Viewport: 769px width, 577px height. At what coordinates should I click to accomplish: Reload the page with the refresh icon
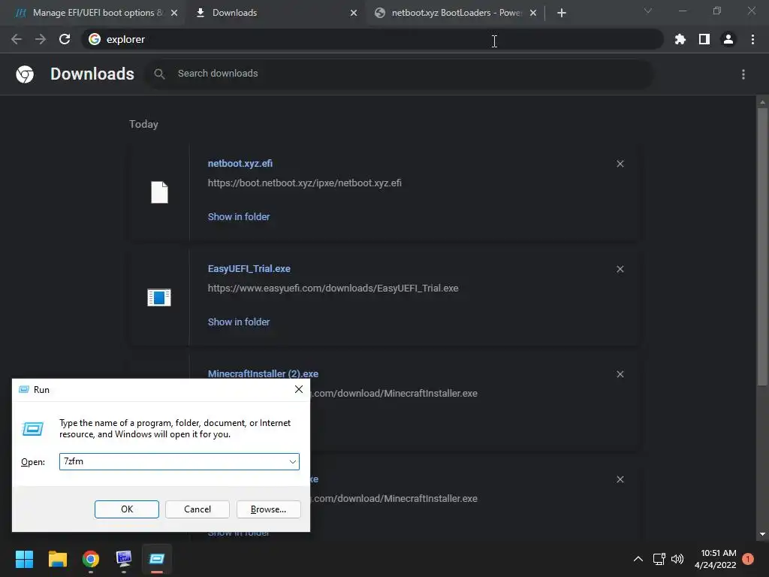(x=65, y=39)
